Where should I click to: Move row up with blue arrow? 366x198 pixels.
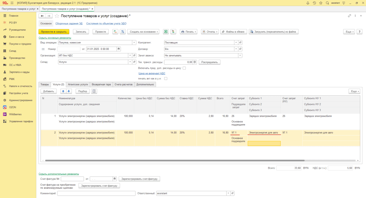(63, 91)
